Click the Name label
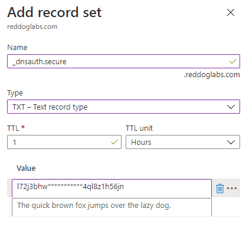This screenshot has height=225, width=246. click(17, 48)
